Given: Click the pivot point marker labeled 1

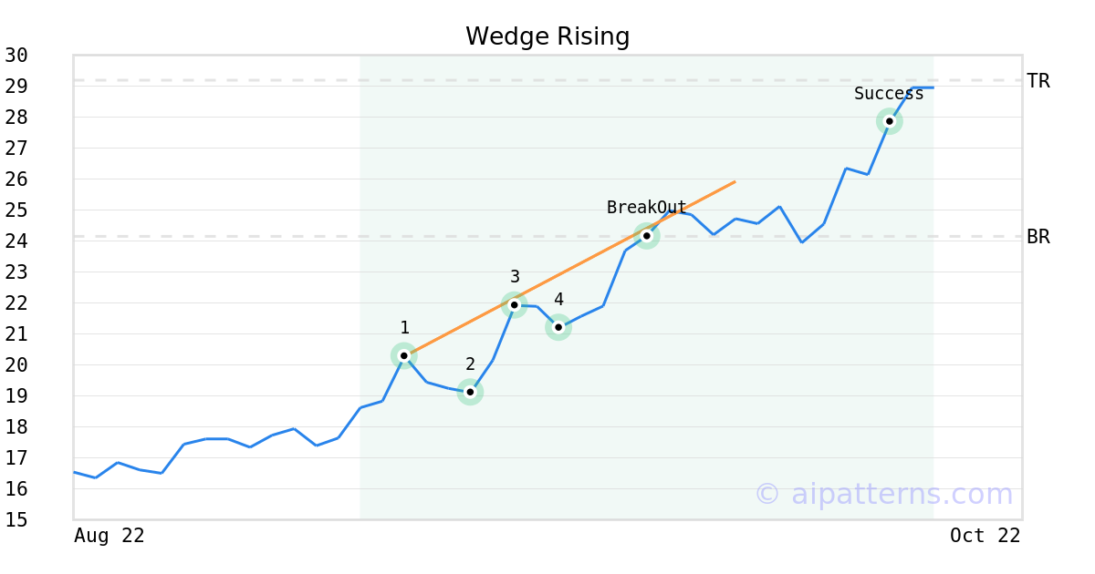Looking at the screenshot, I should (x=404, y=355).
